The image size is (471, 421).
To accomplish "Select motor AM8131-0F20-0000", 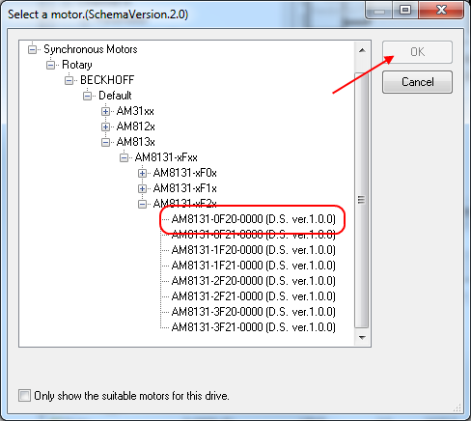I will 253,219.
